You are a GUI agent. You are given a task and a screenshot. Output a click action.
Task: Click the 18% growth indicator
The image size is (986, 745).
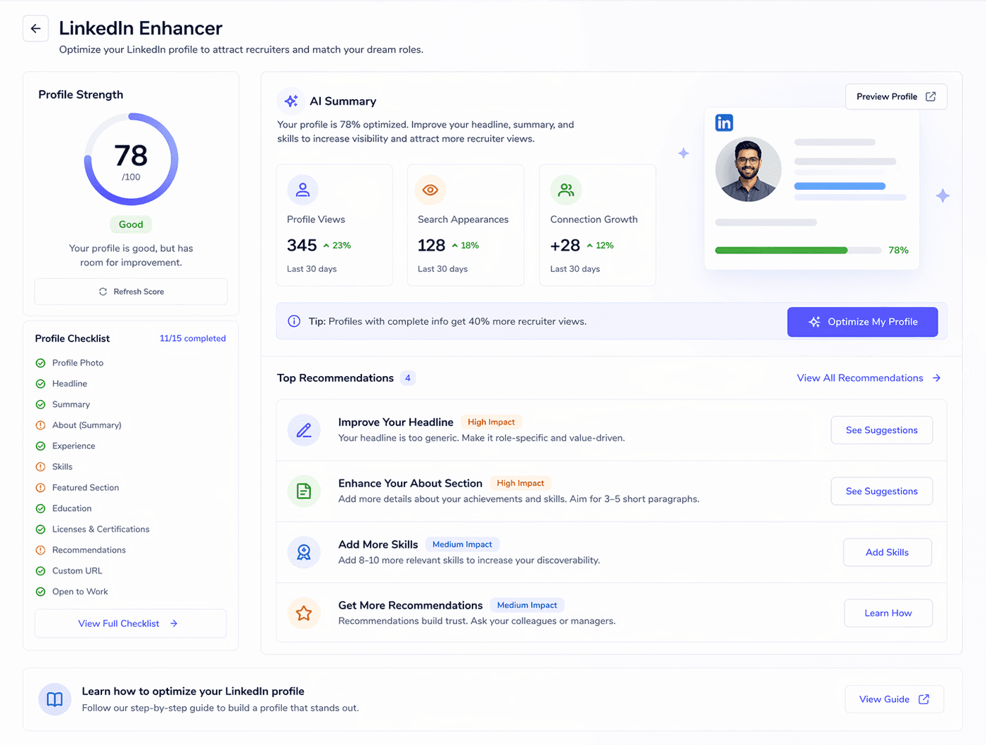pyautogui.click(x=466, y=245)
